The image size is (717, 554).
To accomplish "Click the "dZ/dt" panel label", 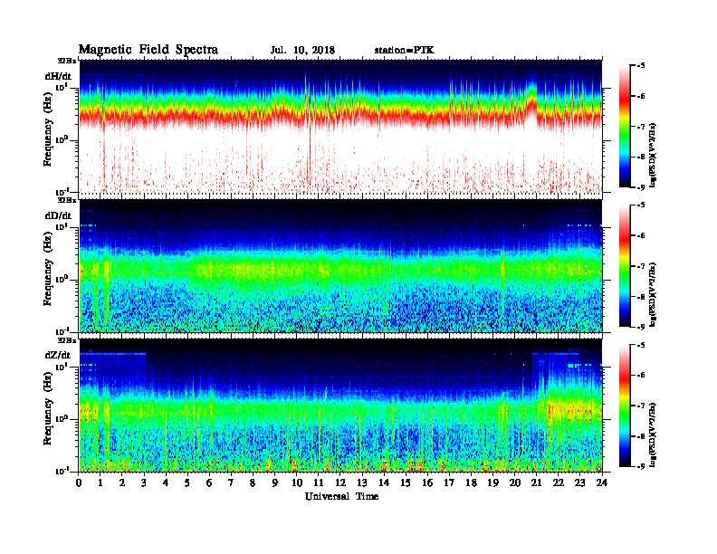I will (x=58, y=355).
